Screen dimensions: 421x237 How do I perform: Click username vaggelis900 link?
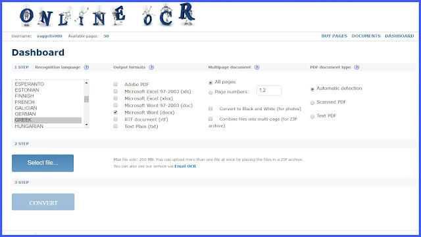[49, 36]
